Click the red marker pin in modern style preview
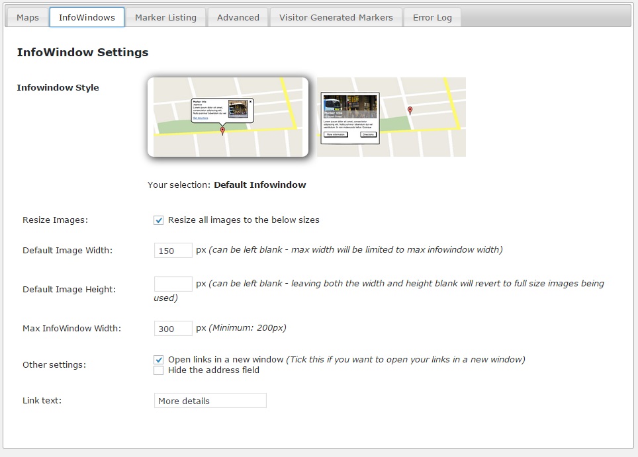 pos(410,110)
